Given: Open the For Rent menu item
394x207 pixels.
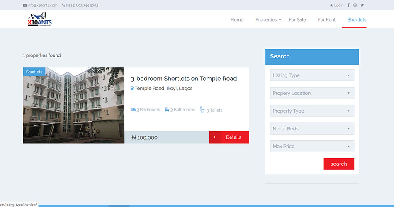Looking at the screenshot, I should click(326, 19).
